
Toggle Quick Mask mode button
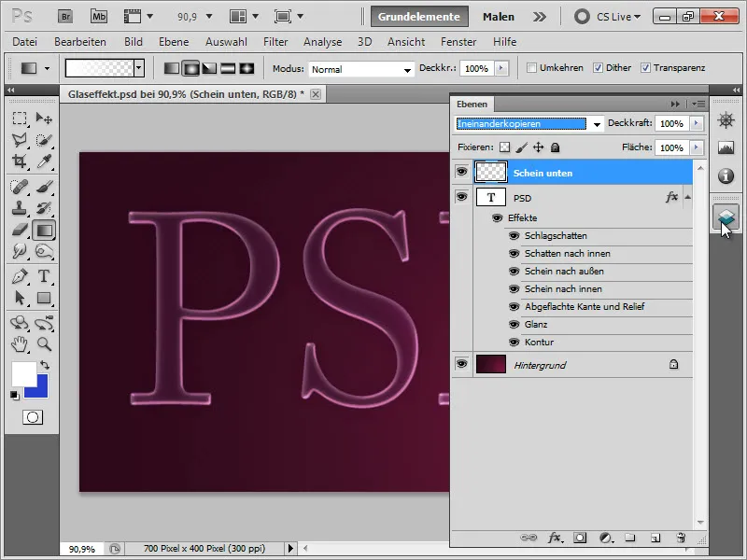[x=33, y=417]
